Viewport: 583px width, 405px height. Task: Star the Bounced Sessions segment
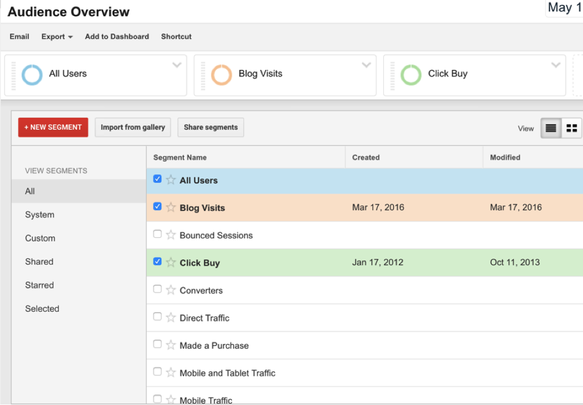pyautogui.click(x=171, y=235)
